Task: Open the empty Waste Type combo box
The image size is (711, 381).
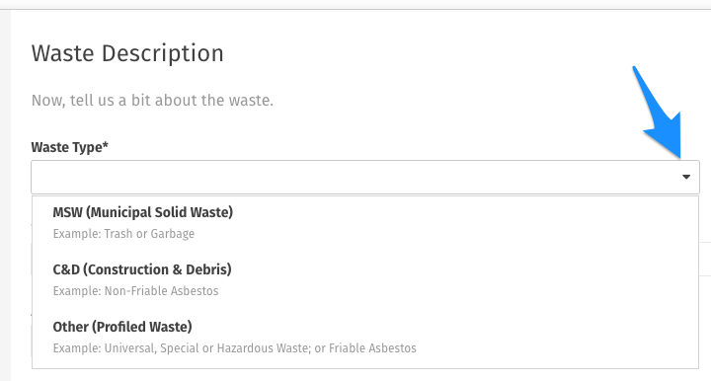Action: tap(365, 177)
